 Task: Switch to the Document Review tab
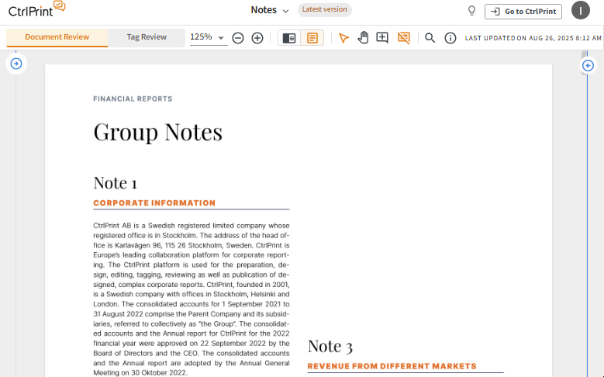point(57,37)
